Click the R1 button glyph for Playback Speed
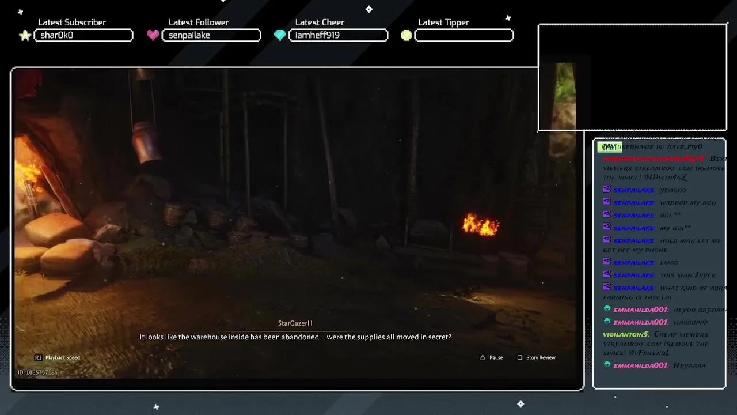 click(38, 357)
